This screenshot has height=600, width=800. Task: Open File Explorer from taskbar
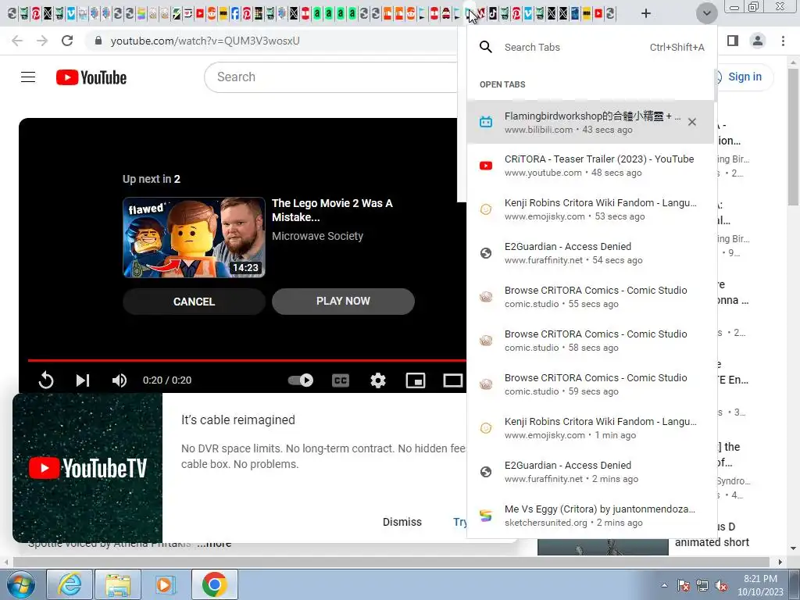[118, 584]
